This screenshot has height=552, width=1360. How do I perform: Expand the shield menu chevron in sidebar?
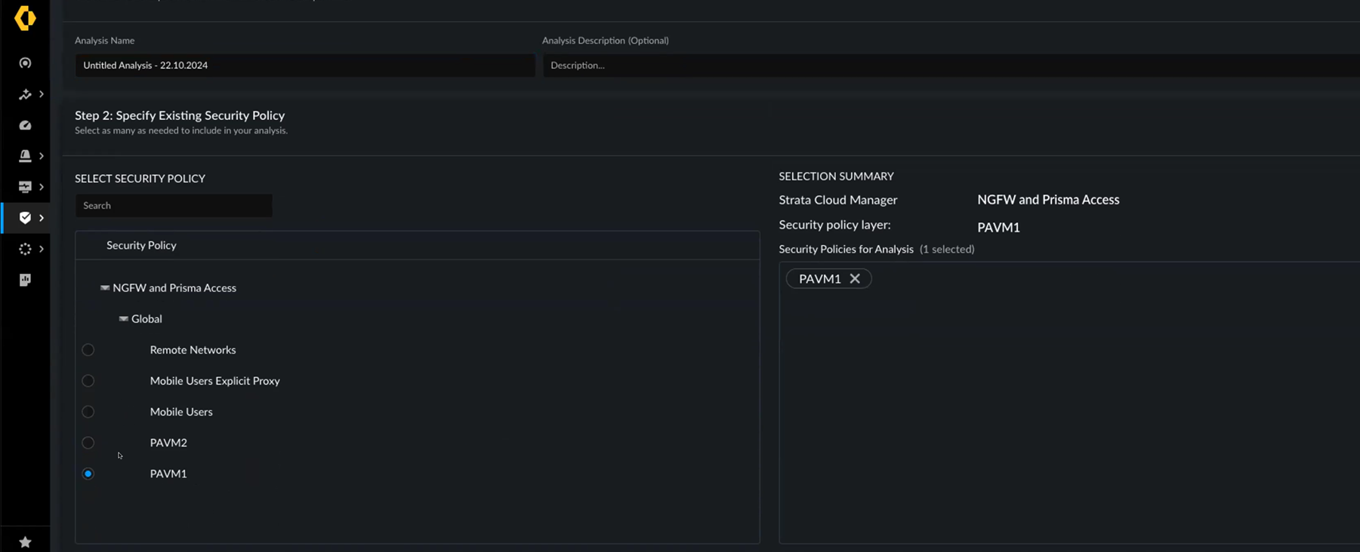pos(42,218)
